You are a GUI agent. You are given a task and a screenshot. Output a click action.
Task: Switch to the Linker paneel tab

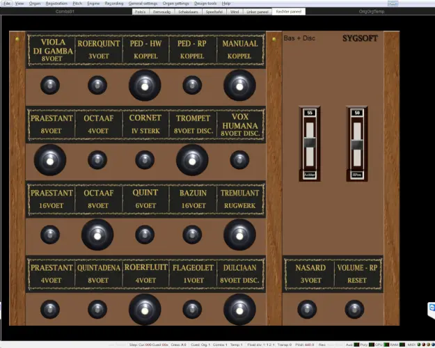coord(258,12)
